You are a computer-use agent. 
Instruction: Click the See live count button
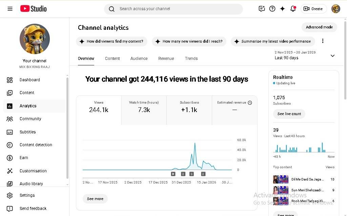click(289, 114)
